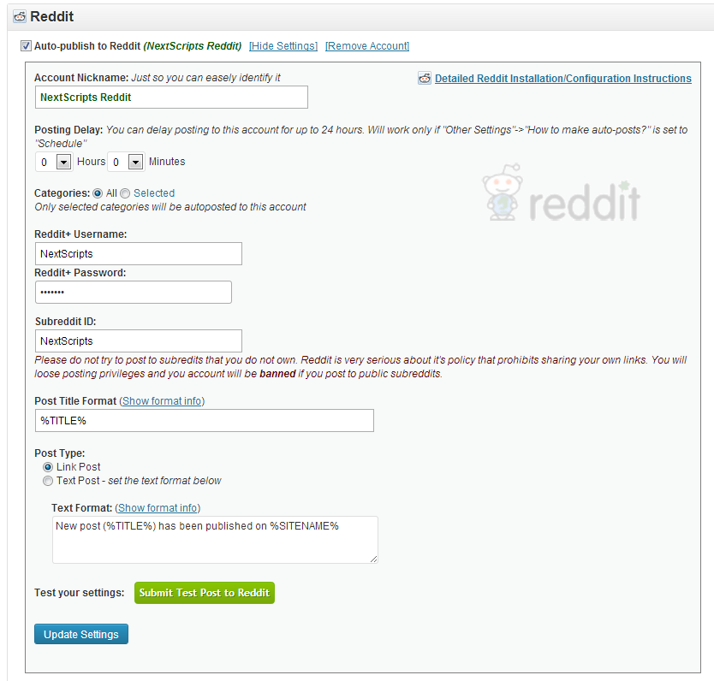This screenshot has width=714, height=681.
Task: Click the Hide Settings link
Action: click(283, 46)
